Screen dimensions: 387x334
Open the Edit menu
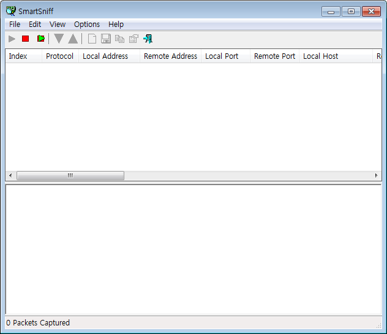click(x=35, y=25)
